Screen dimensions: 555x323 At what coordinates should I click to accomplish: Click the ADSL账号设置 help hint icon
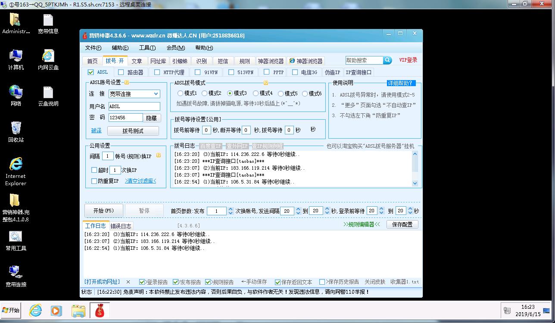click(x=126, y=83)
